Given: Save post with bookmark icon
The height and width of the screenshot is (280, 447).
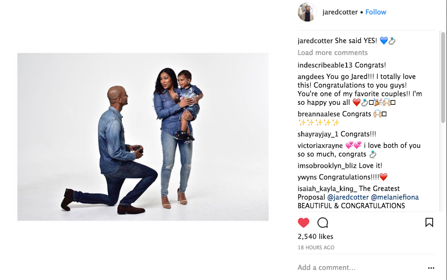Looking at the screenshot, I should 429,223.
